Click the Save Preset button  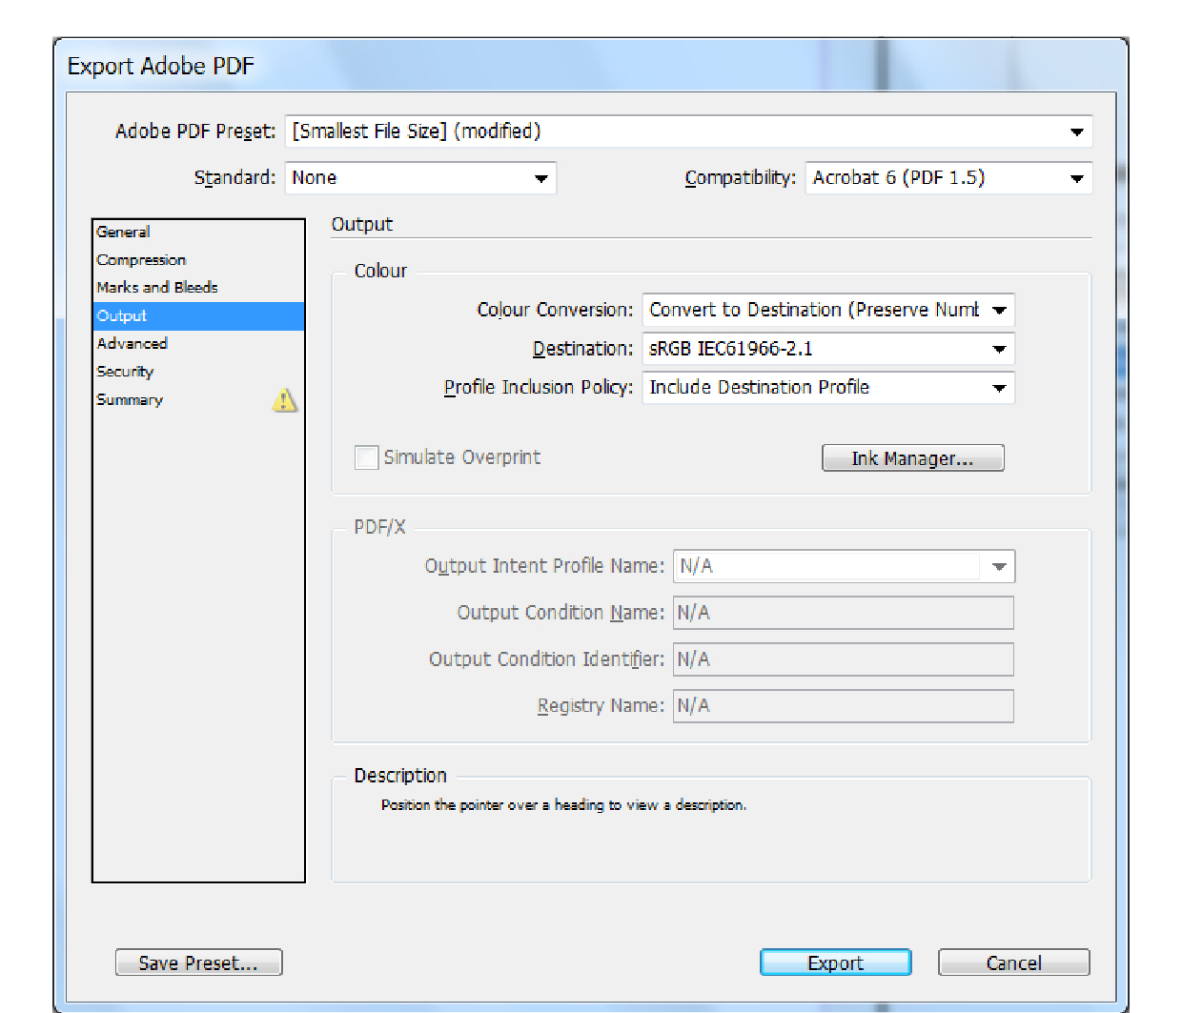pyautogui.click(x=198, y=962)
